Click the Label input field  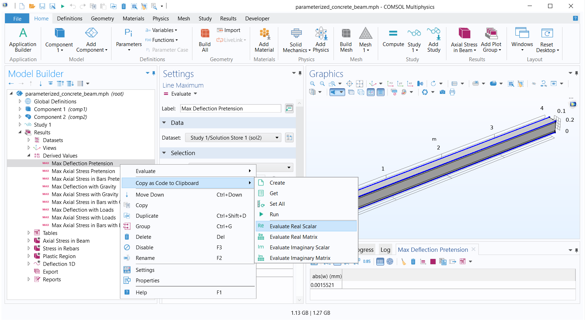click(230, 108)
